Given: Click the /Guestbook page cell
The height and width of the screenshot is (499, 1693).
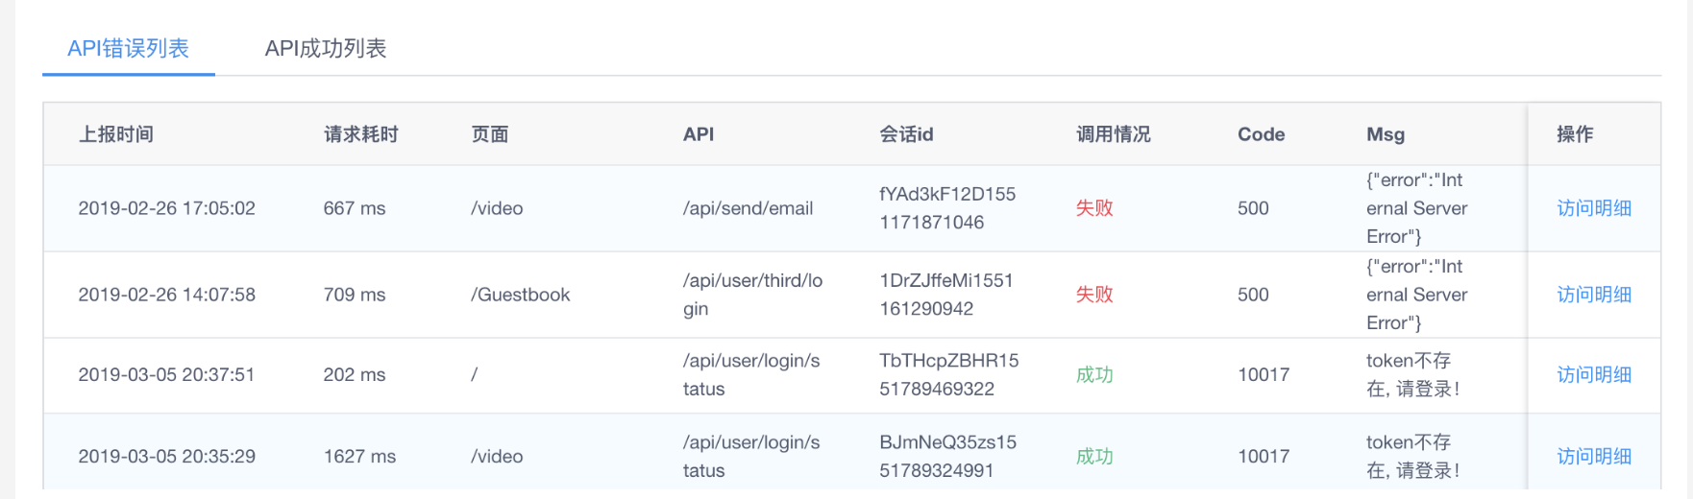Looking at the screenshot, I should pos(520,295).
